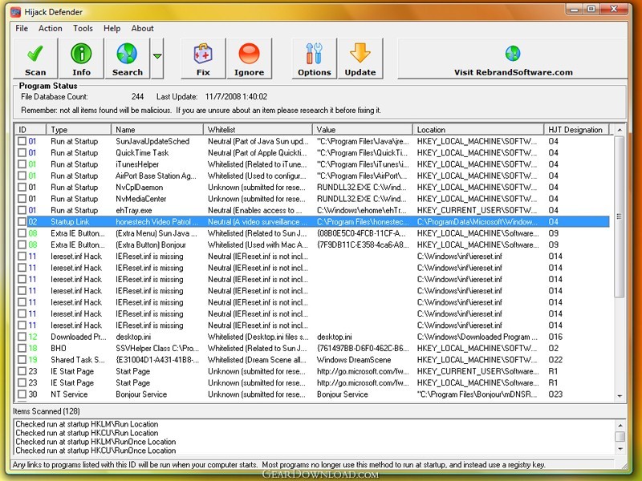
Task: Open the Search dropdown arrow
Action: pos(157,59)
